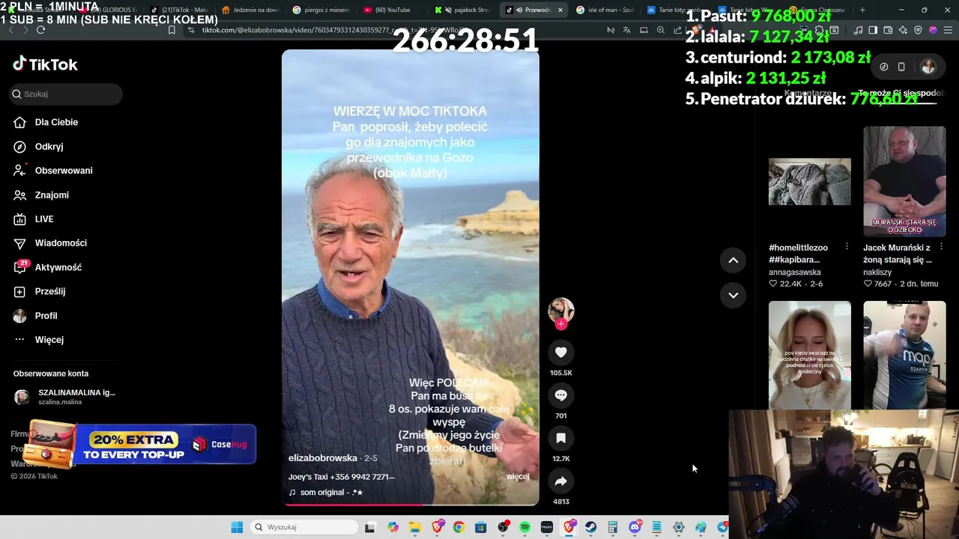Screen dimensions: 959x539
Task: Open comments via the speech bubble icon
Action: pos(560,395)
